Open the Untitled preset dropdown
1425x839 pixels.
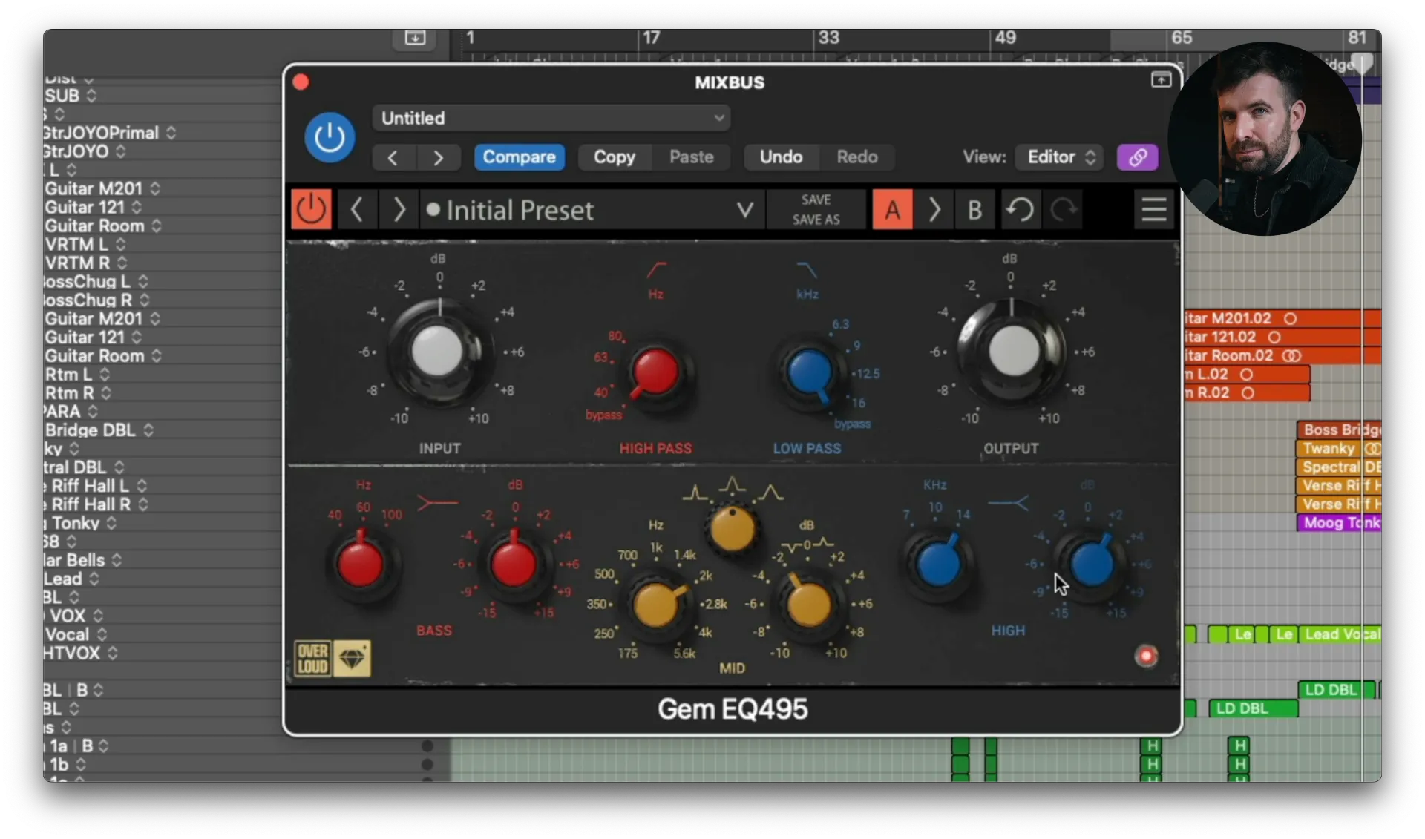coord(551,118)
